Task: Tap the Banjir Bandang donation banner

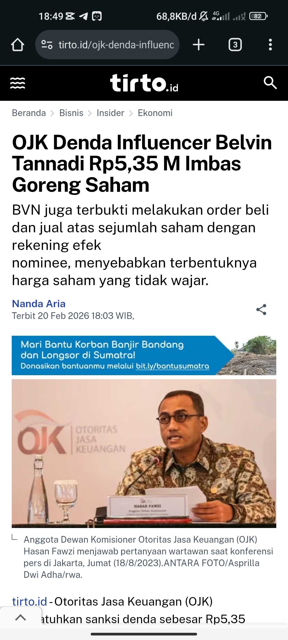Action: point(144,355)
